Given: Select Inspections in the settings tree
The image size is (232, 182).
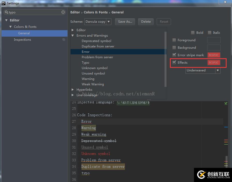Looking at the screenshot, I should coord(22,40).
